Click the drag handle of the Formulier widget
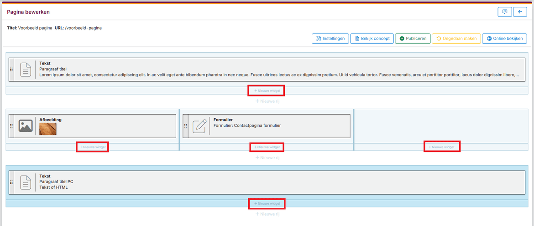This screenshot has height=226, width=534. coord(185,126)
